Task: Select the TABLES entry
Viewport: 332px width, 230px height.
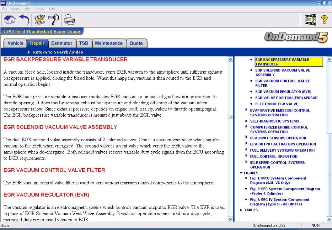Action: (x=251, y=210)
